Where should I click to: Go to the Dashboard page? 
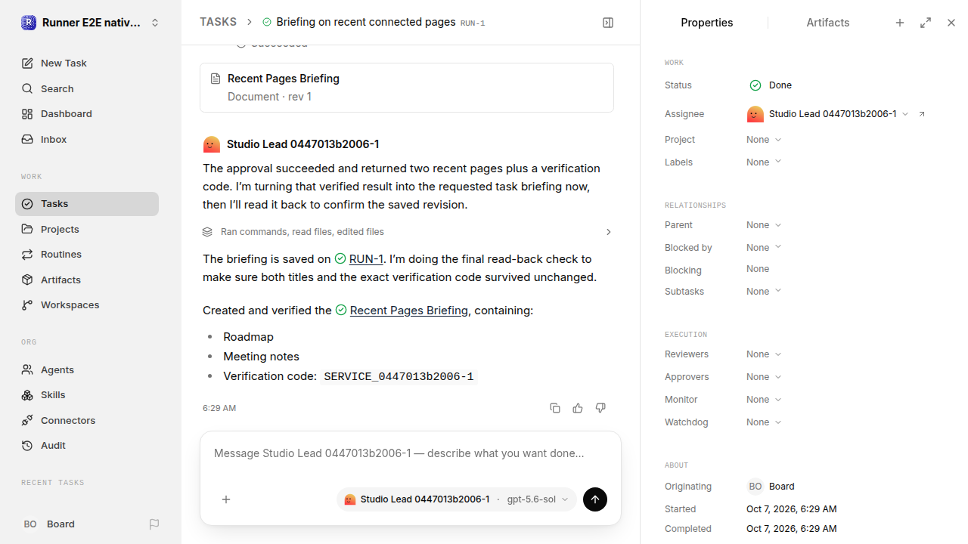87,114
